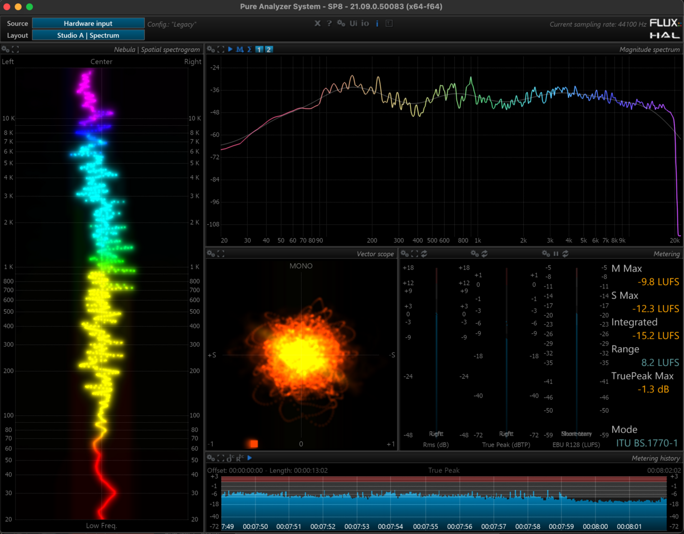Click the EBU R128 (LUFS) meter label

coord(577,445)
